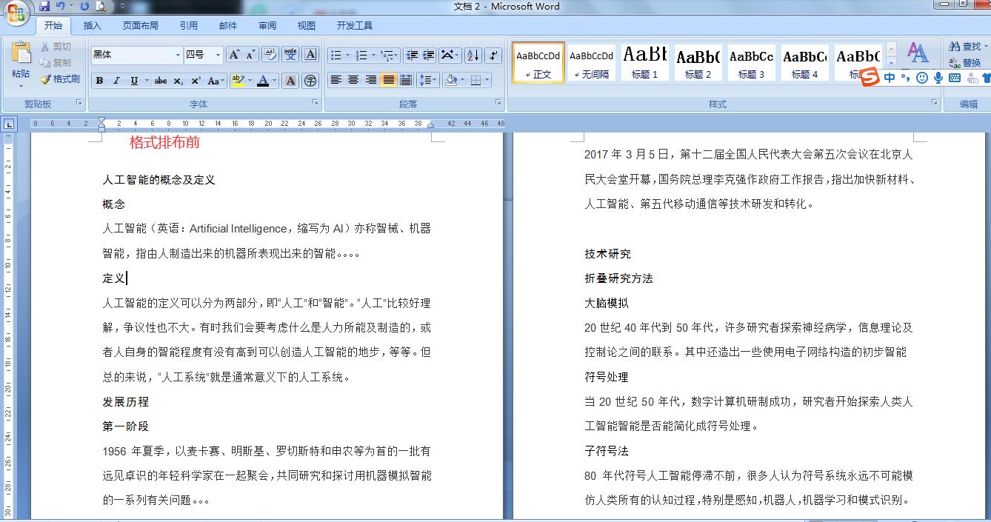Apply the Heading 2 (标题 2) style
Viewport: 991px width, 522px height.
pyautogui.click(x=698, y=62)
